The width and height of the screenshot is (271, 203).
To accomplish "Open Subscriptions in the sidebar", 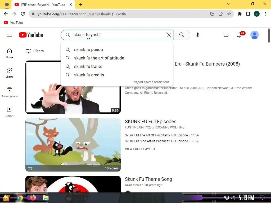I will [10, 92].
